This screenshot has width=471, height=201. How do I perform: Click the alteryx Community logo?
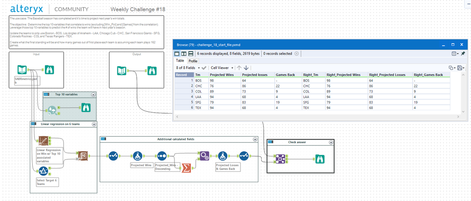click(50, 8)
